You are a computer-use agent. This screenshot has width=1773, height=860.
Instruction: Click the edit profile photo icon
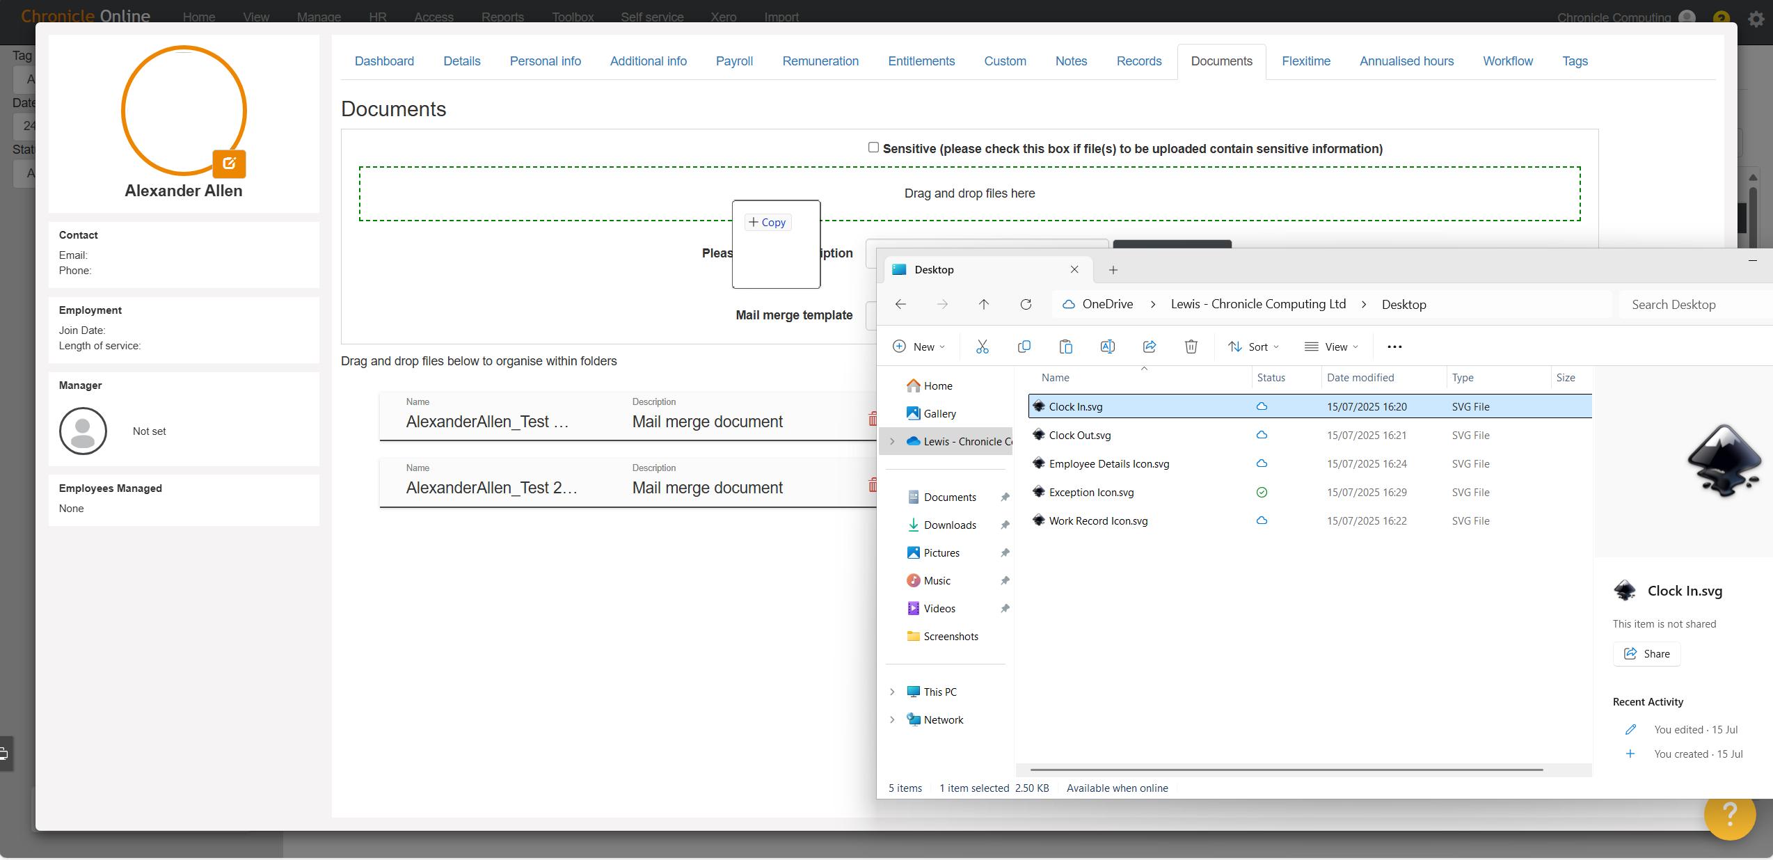tap(229, 164)
